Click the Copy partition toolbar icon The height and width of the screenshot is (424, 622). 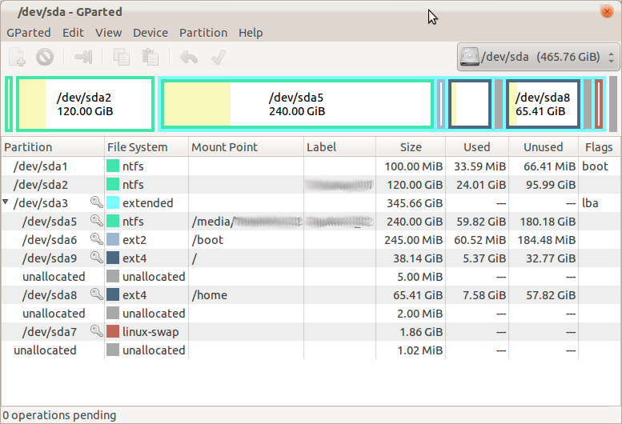point(122,57)
